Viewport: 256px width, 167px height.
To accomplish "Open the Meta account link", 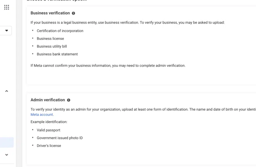I will [x=41, y=115].
